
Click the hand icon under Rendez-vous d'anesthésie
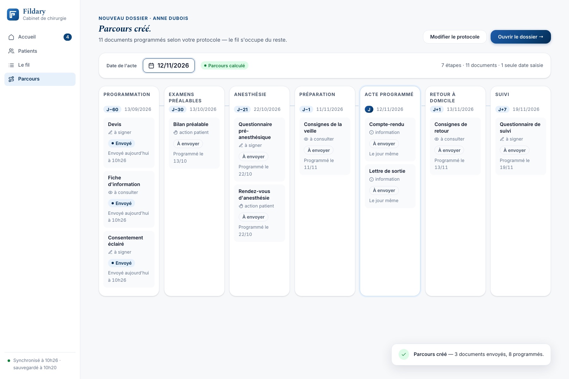coord(241,206)
